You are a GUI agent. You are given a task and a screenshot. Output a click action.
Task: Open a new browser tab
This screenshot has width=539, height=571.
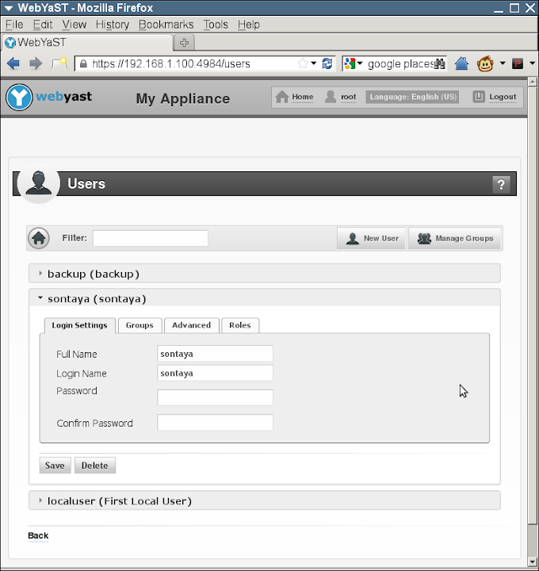point(184,43)
